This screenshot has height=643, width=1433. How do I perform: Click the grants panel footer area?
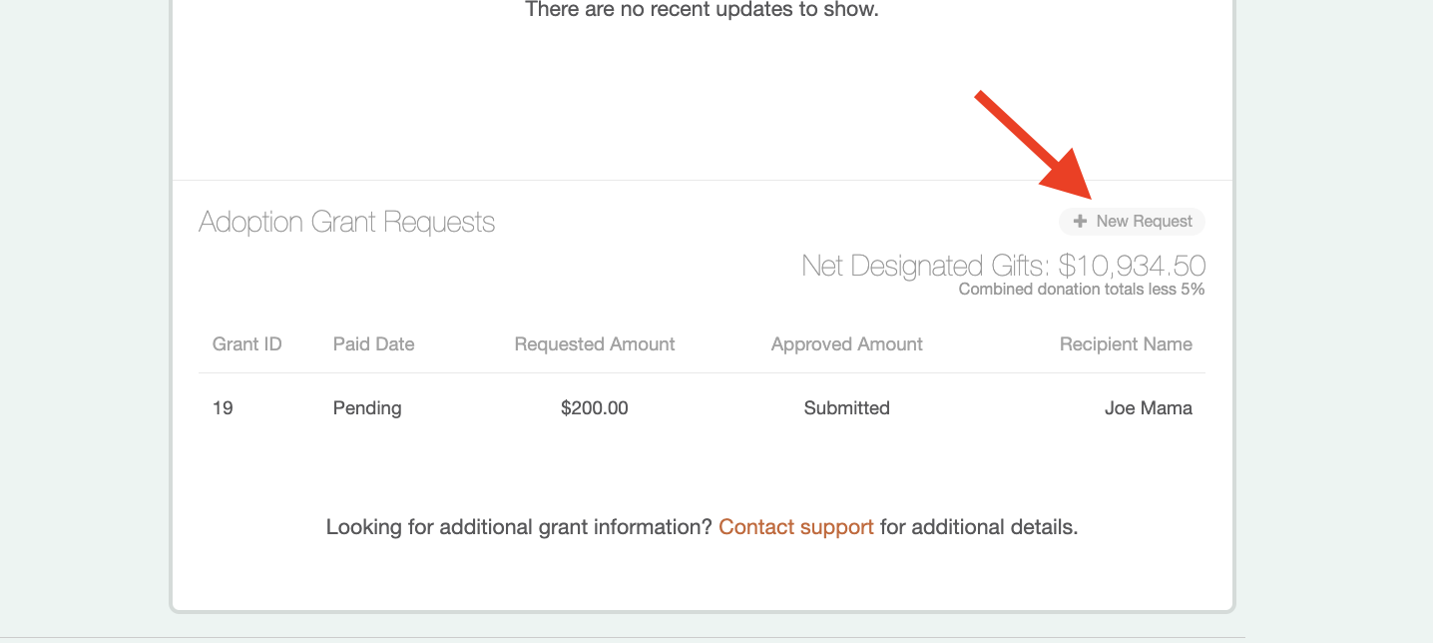(x=702, y=569)
